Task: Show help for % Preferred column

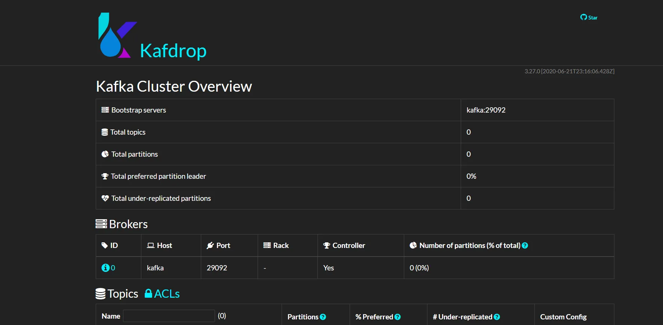Action: (398, 317)
